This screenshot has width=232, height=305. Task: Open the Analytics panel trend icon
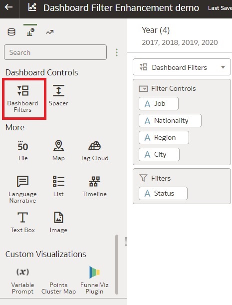[x=50, y=32]
